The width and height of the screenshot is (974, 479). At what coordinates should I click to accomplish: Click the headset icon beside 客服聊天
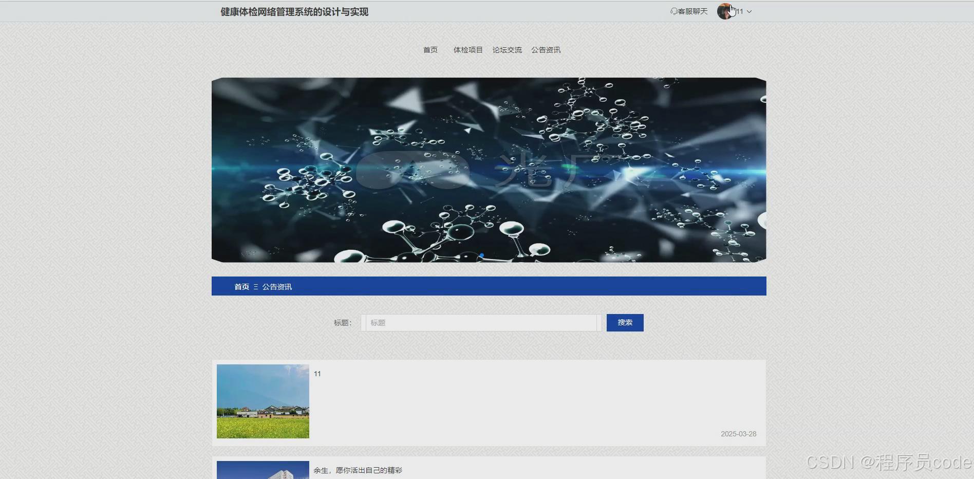click(x=673, y=11)
